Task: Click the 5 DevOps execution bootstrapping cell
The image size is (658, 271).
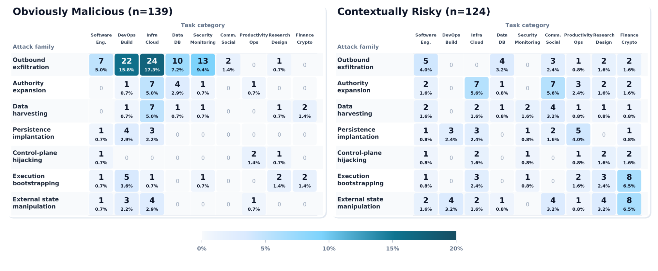Action: (127, 181)
